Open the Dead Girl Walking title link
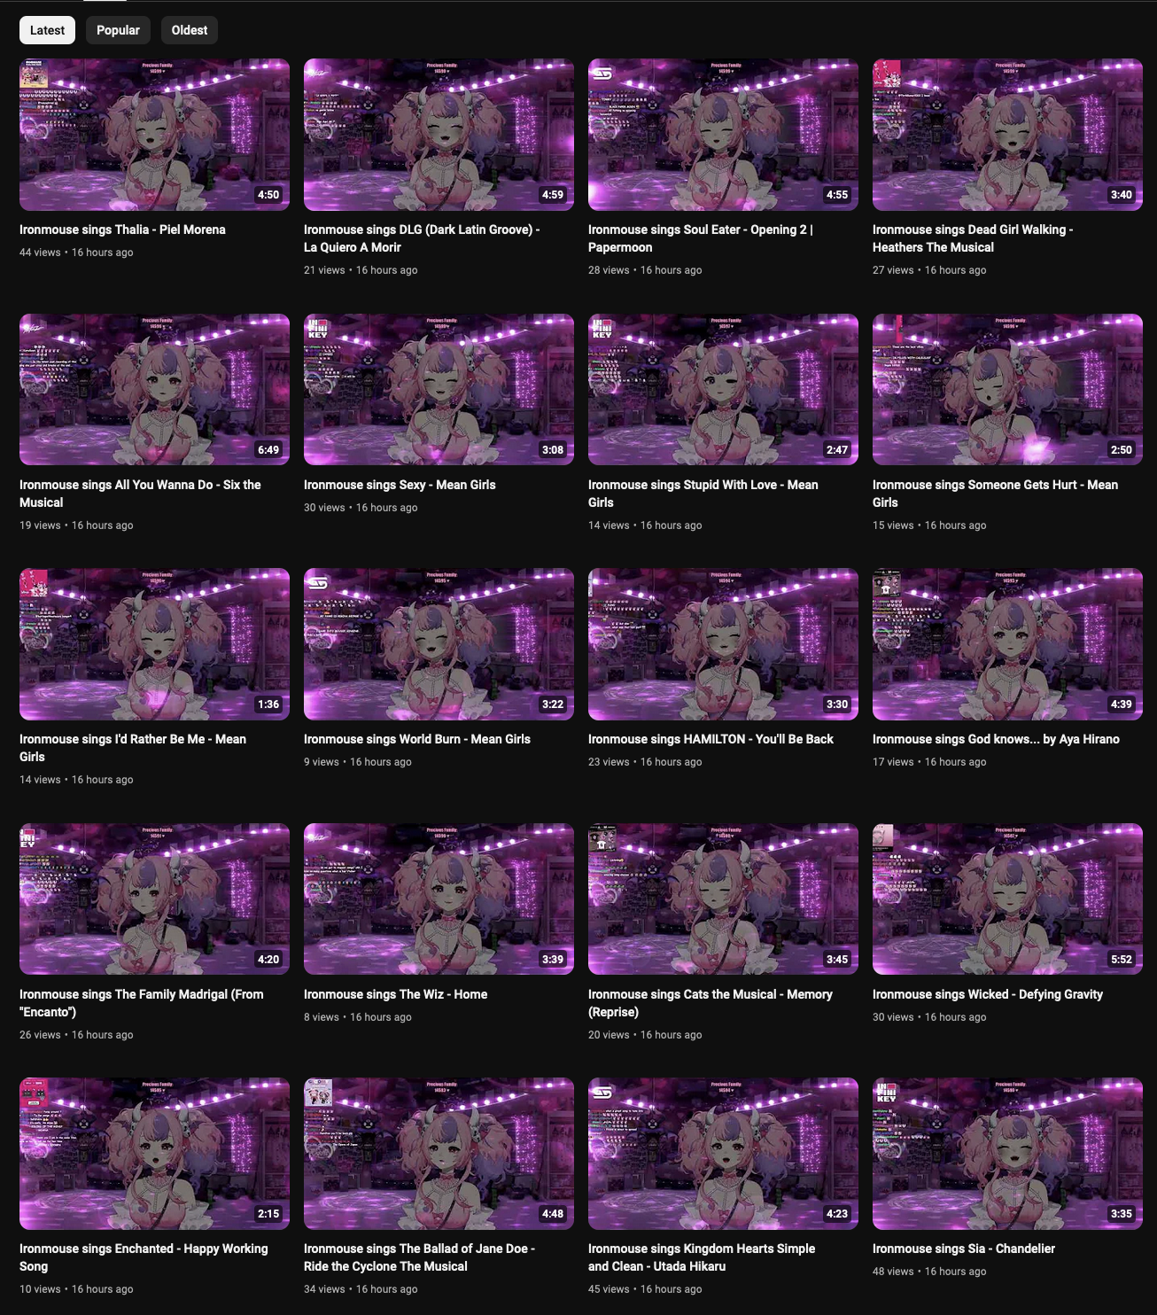This screenshot has width=1157, height=1315. [x=973, y=238]
